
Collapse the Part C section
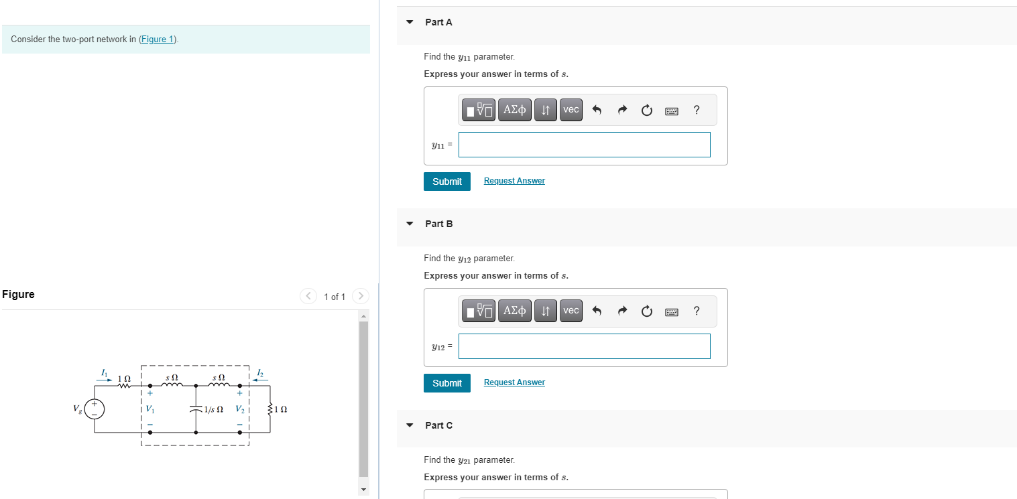click(x=409, y=425)
